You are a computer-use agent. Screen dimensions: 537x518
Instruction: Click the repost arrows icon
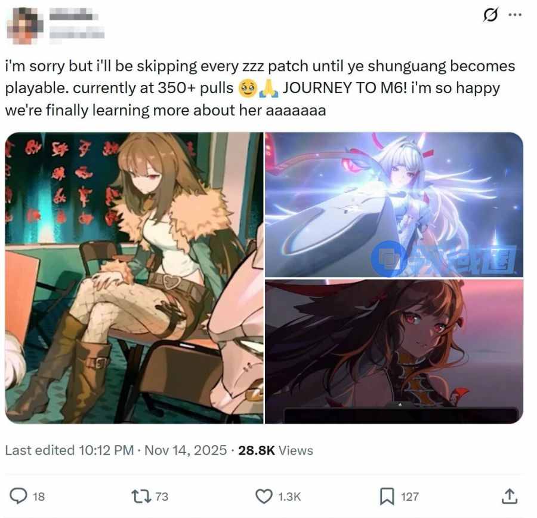tap(141, 496)
